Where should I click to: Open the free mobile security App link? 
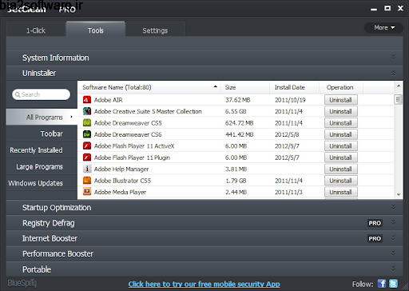click(x=204, y=284)
